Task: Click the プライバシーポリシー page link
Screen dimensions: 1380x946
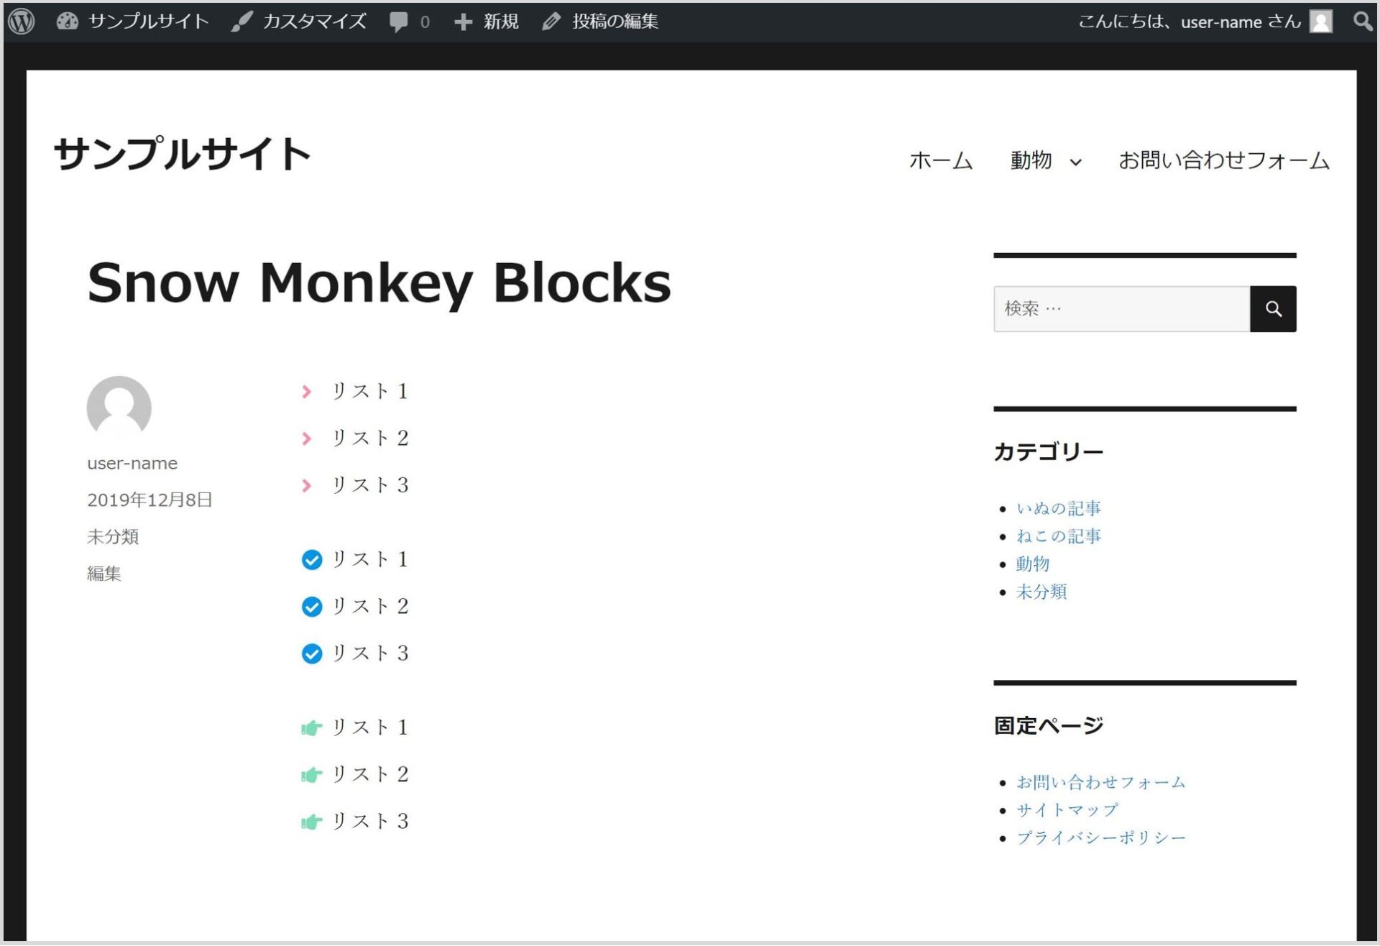Action: (1101, 836)
